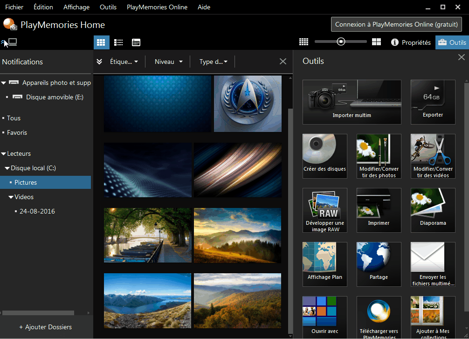This screenshot has height=339, width=469.
Task: Open Développer une image RAW
Action: pos(325,210)
